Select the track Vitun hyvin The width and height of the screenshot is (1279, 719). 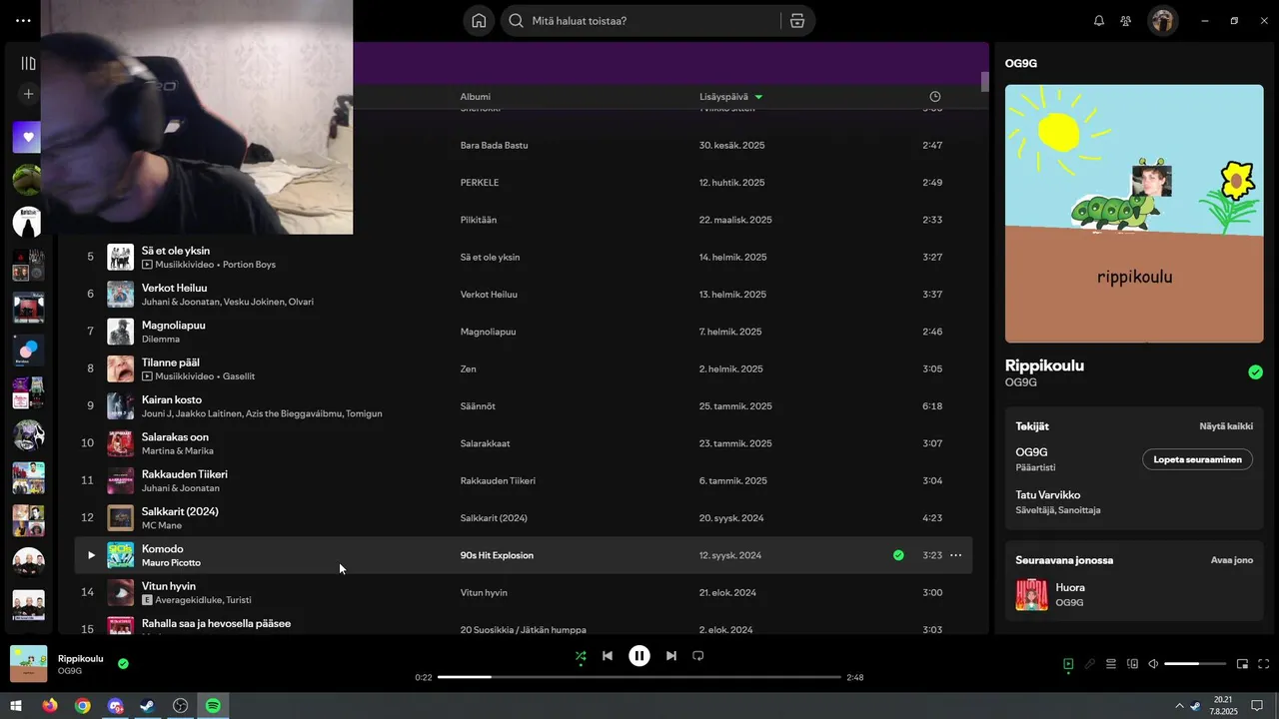click(x=169, y=586)
